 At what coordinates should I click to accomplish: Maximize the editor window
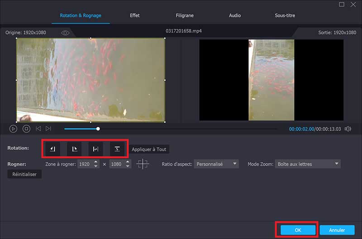point(342,5)
